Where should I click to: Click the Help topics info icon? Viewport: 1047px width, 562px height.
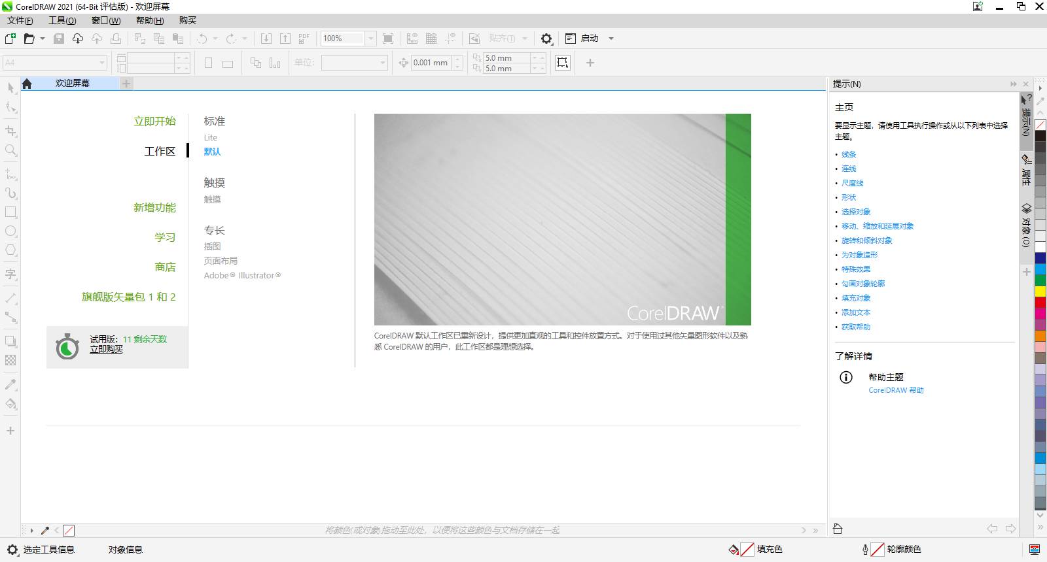tap(846, 378)
